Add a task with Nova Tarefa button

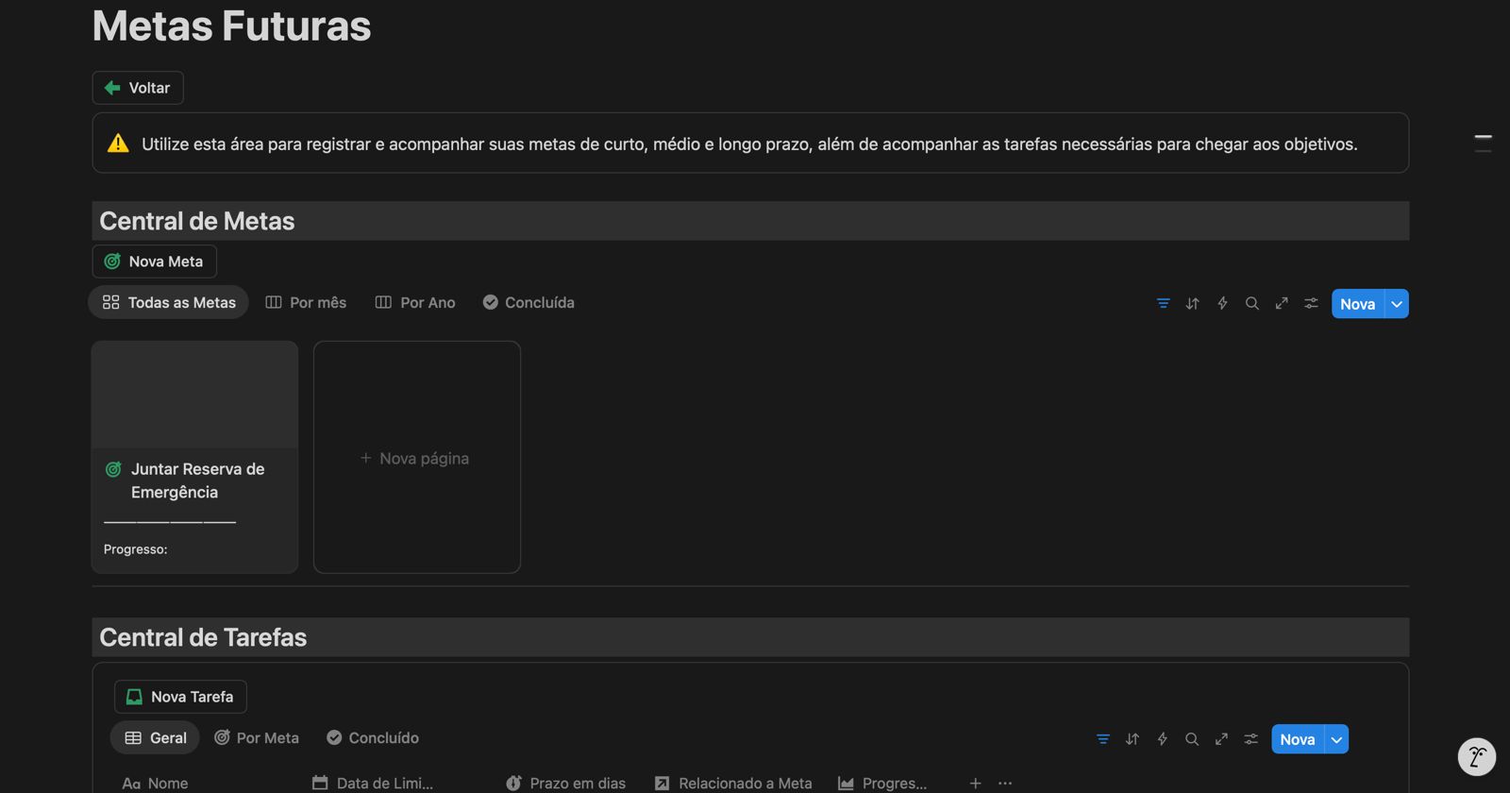180,697
